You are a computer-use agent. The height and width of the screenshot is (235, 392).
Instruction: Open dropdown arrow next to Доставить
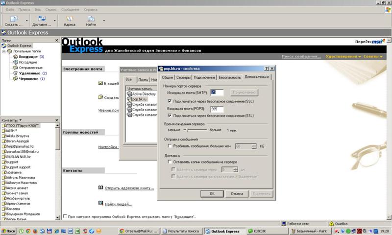click(54, 21)
